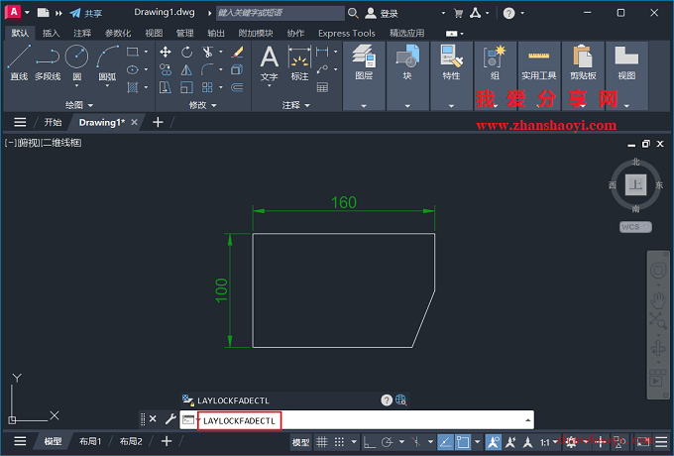
Task: Click the title bar keyword search box
Action: [280, 13]
